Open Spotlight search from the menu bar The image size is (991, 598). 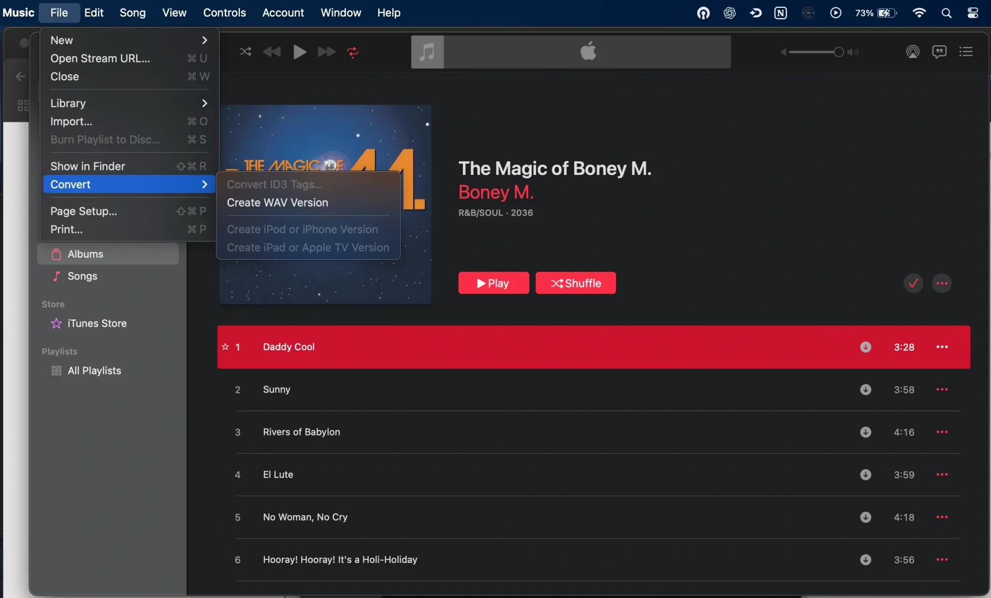click(x=947, y=13)
